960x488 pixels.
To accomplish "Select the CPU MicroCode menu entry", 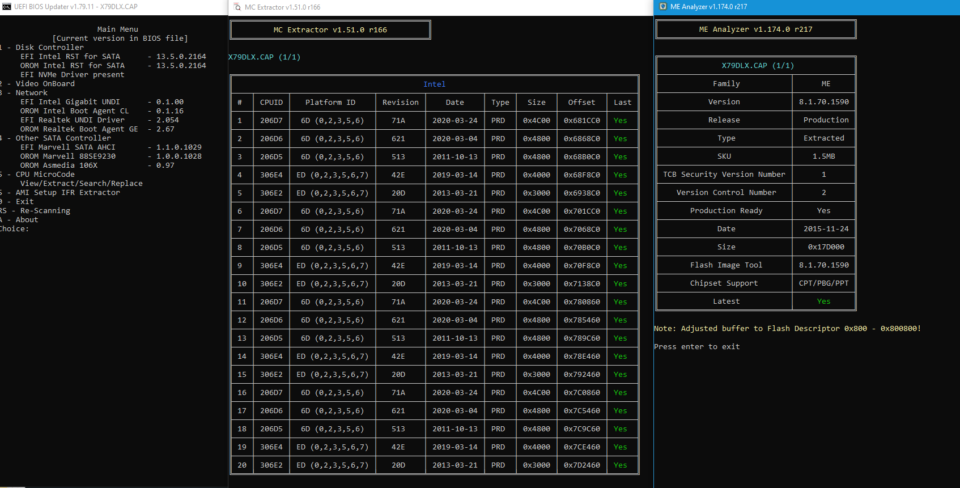I will [37, 175].
